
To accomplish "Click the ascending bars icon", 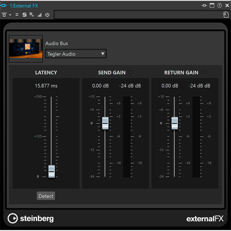I will click(x=40, y=15).
